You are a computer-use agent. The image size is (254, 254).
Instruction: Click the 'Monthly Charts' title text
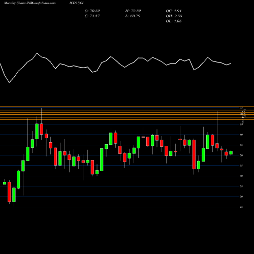point(15,3)
